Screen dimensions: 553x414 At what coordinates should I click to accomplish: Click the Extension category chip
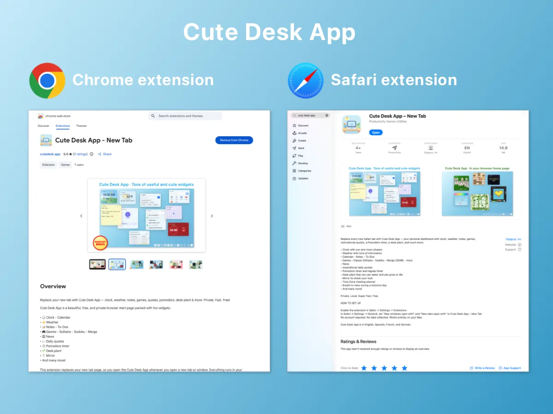[x=48, y=164]
